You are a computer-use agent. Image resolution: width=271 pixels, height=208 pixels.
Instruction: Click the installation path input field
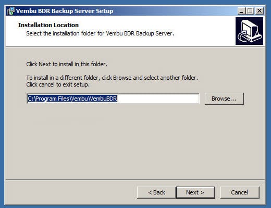[x=113, y=99]
